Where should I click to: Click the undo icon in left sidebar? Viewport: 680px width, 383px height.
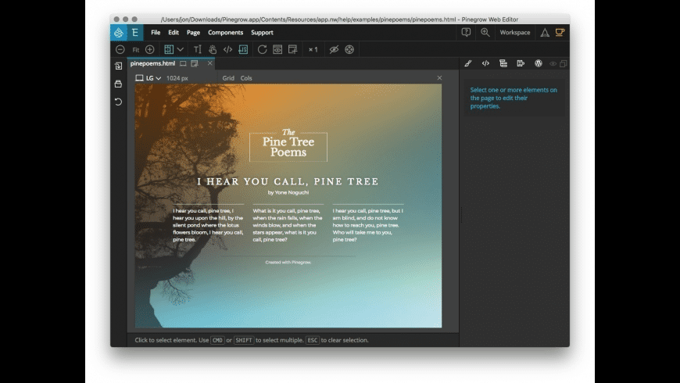pyautogui.click(x=118, y=102)
